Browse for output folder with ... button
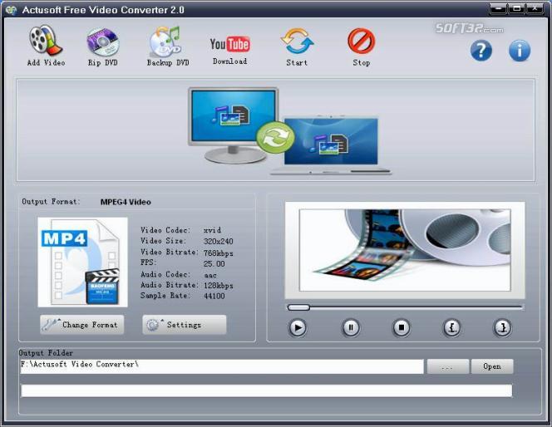This screenshot has width=552, height=427. coord(448,366)
